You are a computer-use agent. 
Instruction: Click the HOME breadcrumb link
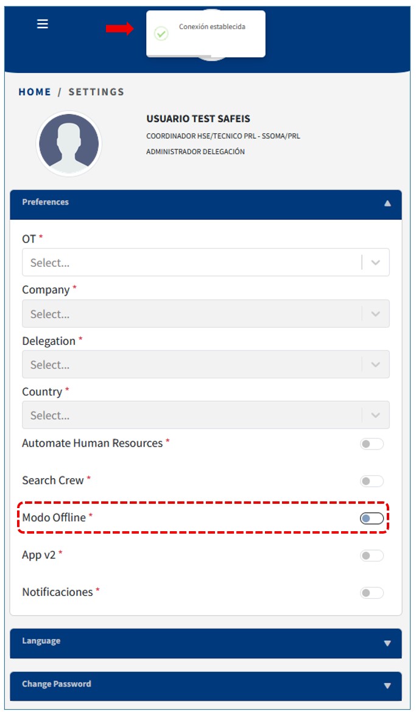click(35, 92)
